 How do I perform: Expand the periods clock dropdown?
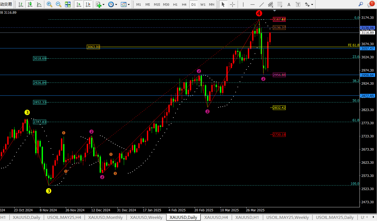[112, 4]
